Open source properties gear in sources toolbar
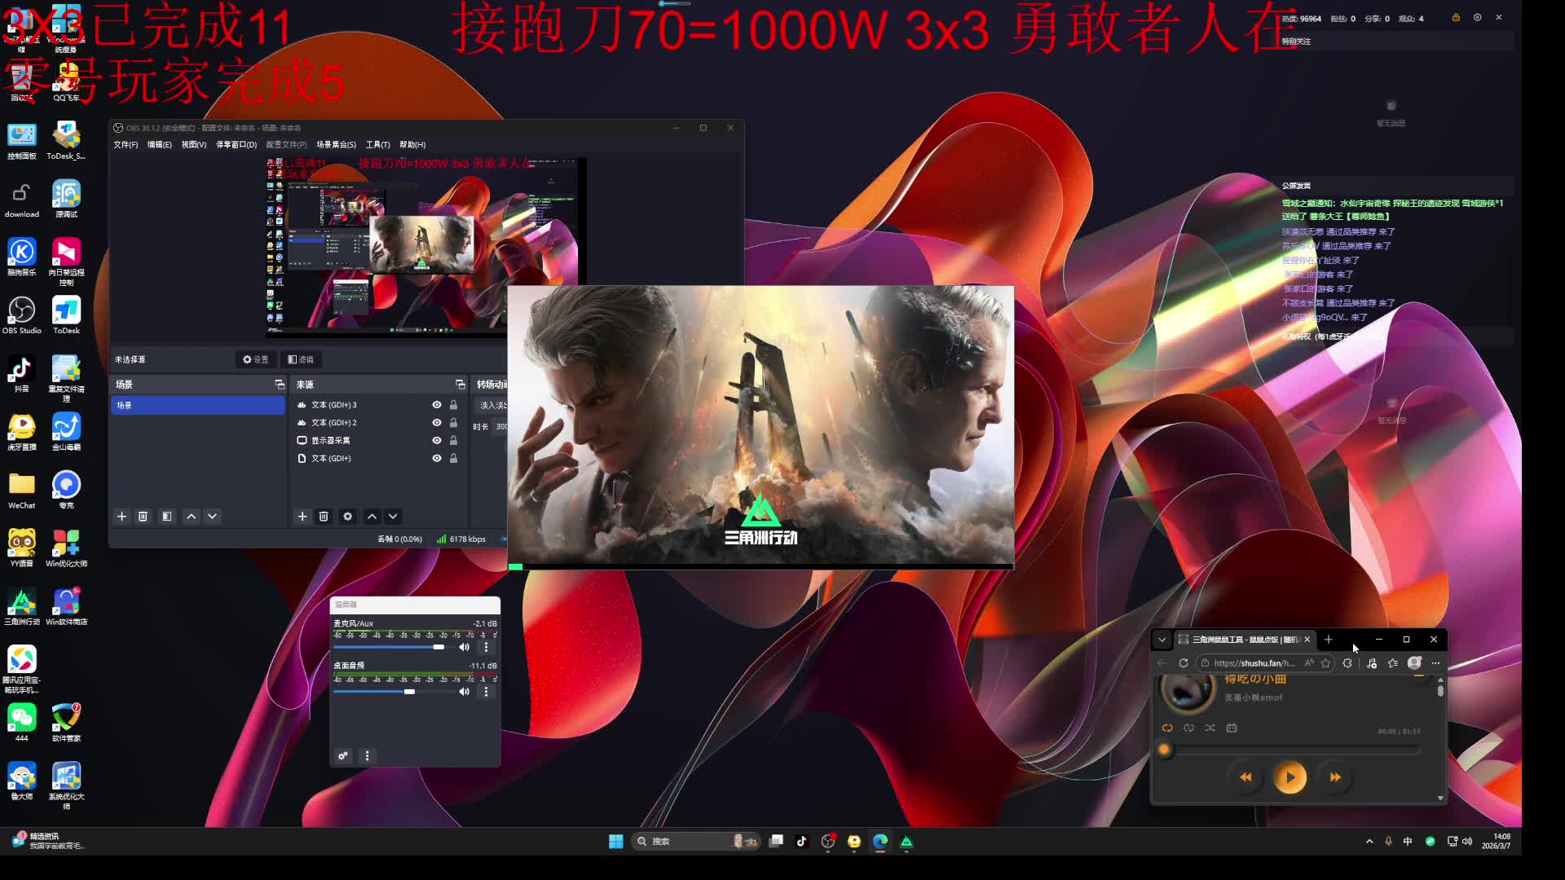Viewport: 1565px width, 880px height. coord(348,517)
